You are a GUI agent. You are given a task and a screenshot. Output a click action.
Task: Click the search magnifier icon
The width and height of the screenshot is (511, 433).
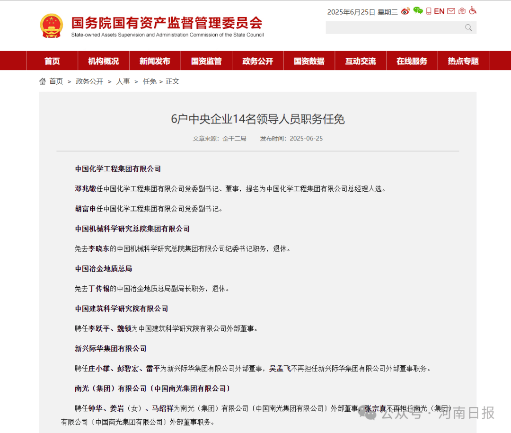[468, 28]
